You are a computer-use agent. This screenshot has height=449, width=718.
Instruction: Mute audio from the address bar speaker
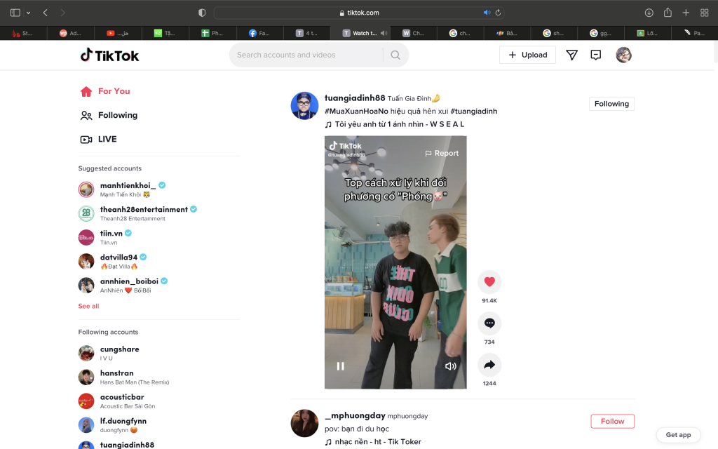(487, 13)
